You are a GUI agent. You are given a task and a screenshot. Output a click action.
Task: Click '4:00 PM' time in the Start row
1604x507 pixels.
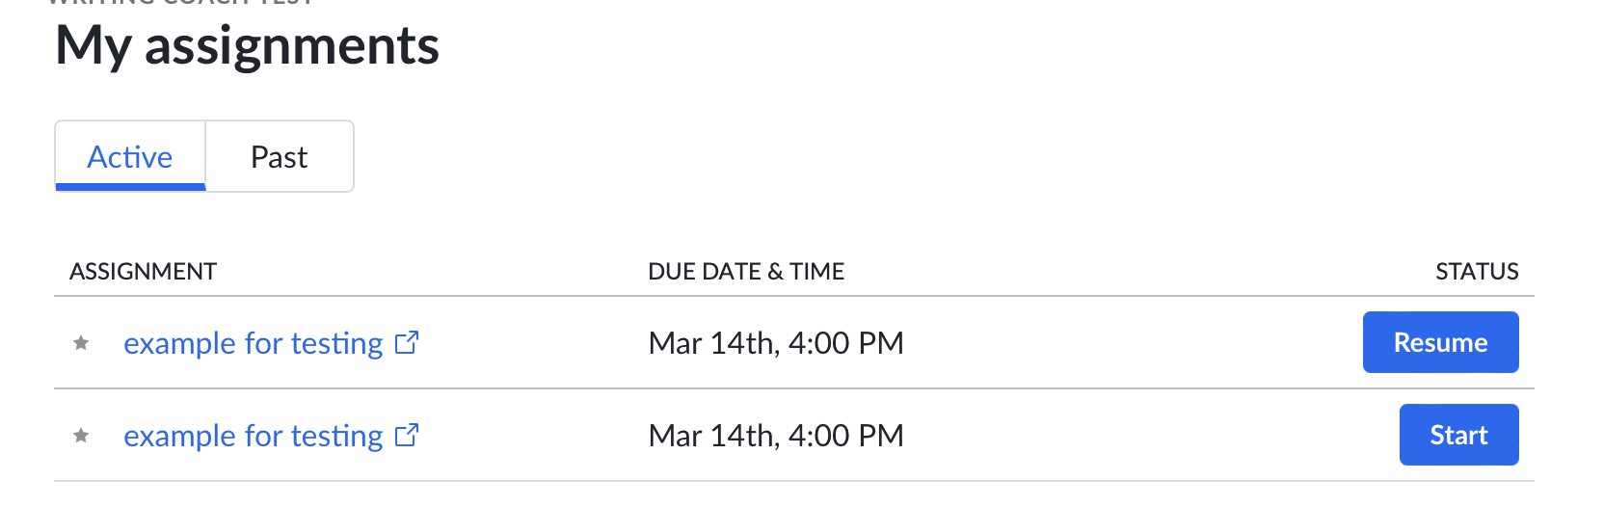pyautogui.click(x=845, y=436)
